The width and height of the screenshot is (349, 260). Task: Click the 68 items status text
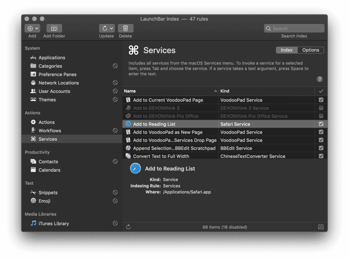pos(225,227)
